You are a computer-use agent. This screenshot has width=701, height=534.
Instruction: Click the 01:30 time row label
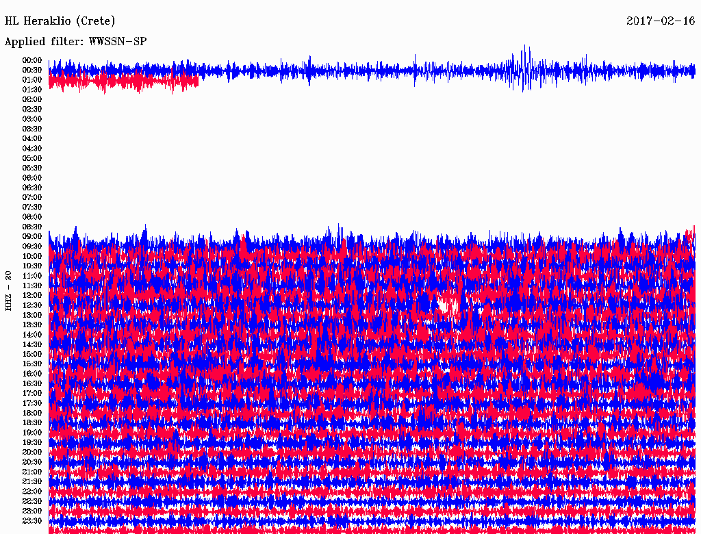pos(32,90)
